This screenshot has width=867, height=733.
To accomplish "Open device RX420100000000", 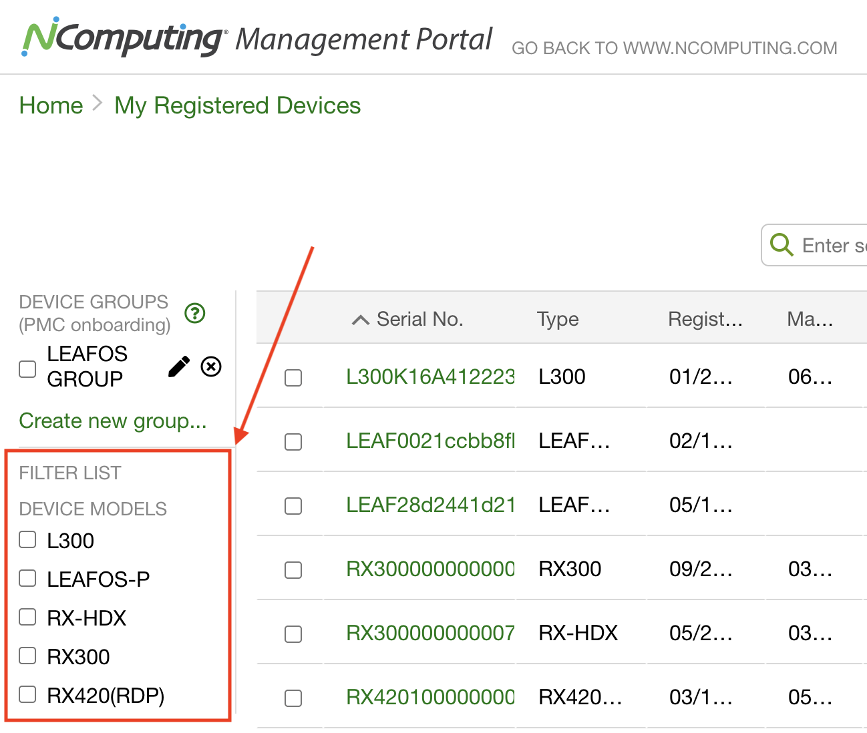I will (430, 697).
